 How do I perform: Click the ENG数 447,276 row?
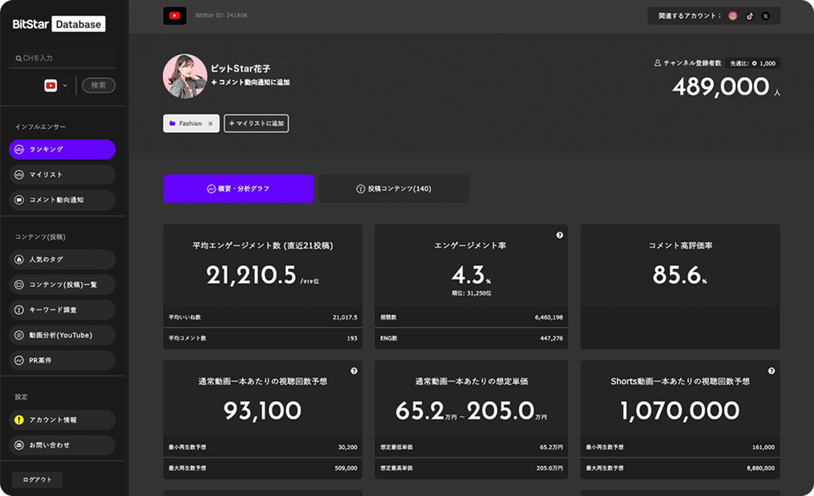(471, 338)
